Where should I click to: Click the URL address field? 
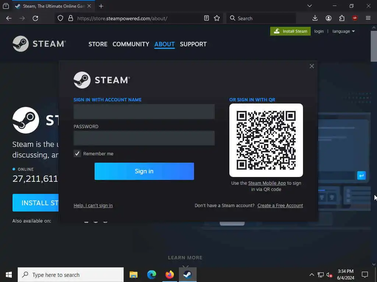140,18
